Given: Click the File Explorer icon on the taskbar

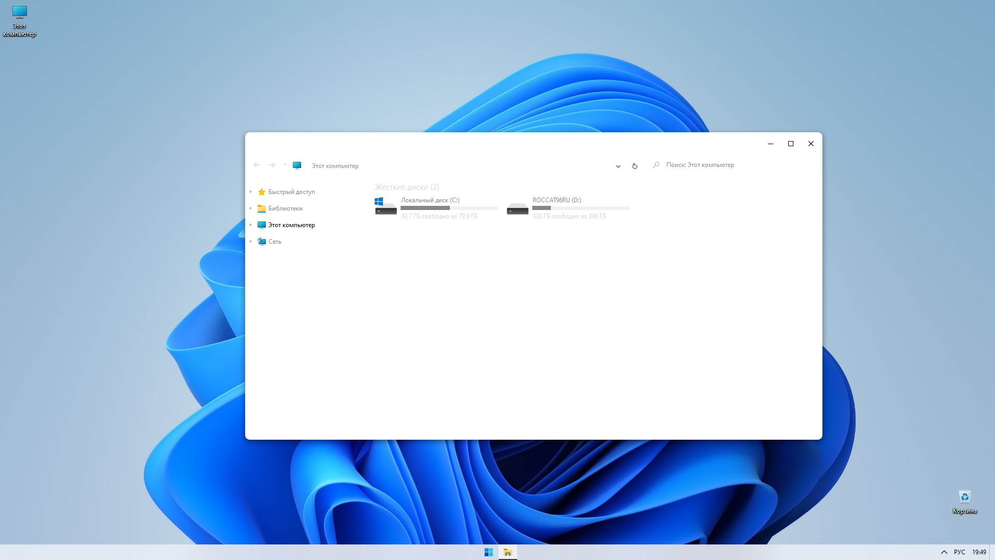Looking at the screenshot, I should [508, 552].
